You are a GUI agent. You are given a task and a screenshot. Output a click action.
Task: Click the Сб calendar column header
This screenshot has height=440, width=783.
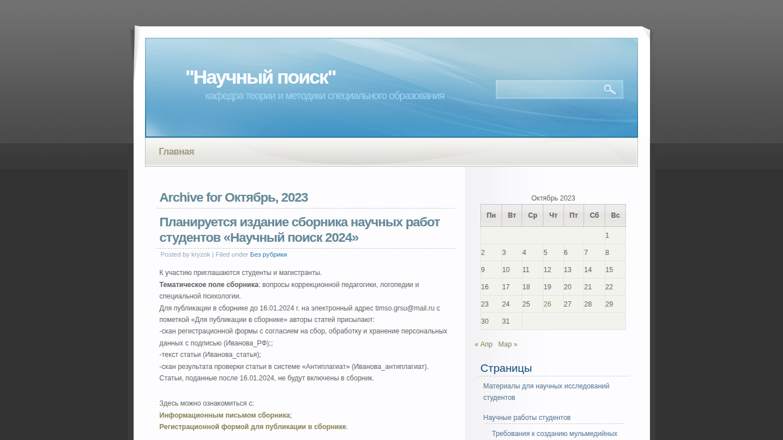tap(594, 215)
